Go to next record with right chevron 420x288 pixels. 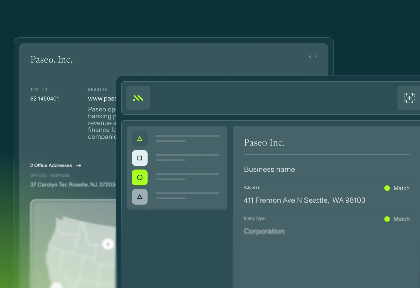tap(317, 56)
